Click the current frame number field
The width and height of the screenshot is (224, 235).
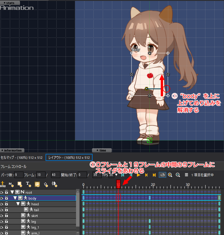pyautogui.click(x=41, y=175)
